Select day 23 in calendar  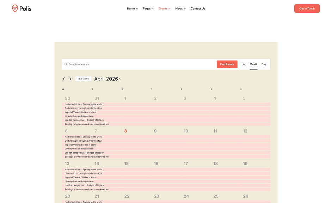point(156,196)
